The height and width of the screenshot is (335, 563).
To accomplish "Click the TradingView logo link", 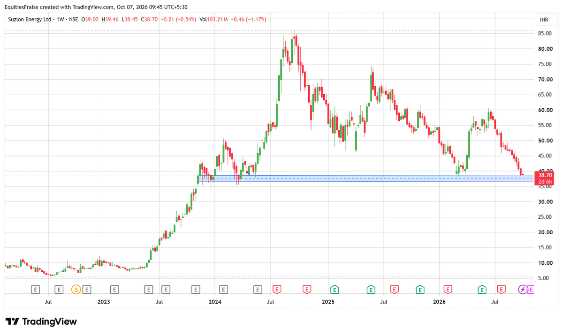I will (x=41, y=321).
